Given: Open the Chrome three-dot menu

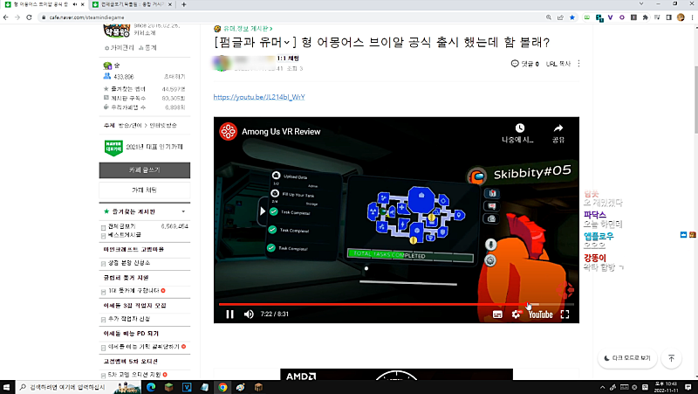Looking at the screenshot, I should [692, 17].
